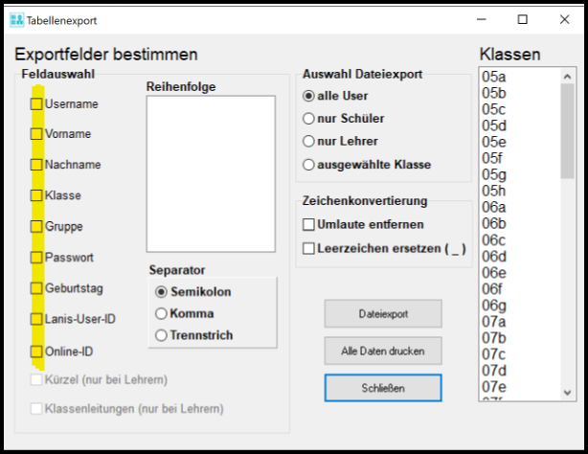The image size is (588, 454).
Task: Click the Tabellenexport app icon in title bar
Action: (x=17, y=19)
